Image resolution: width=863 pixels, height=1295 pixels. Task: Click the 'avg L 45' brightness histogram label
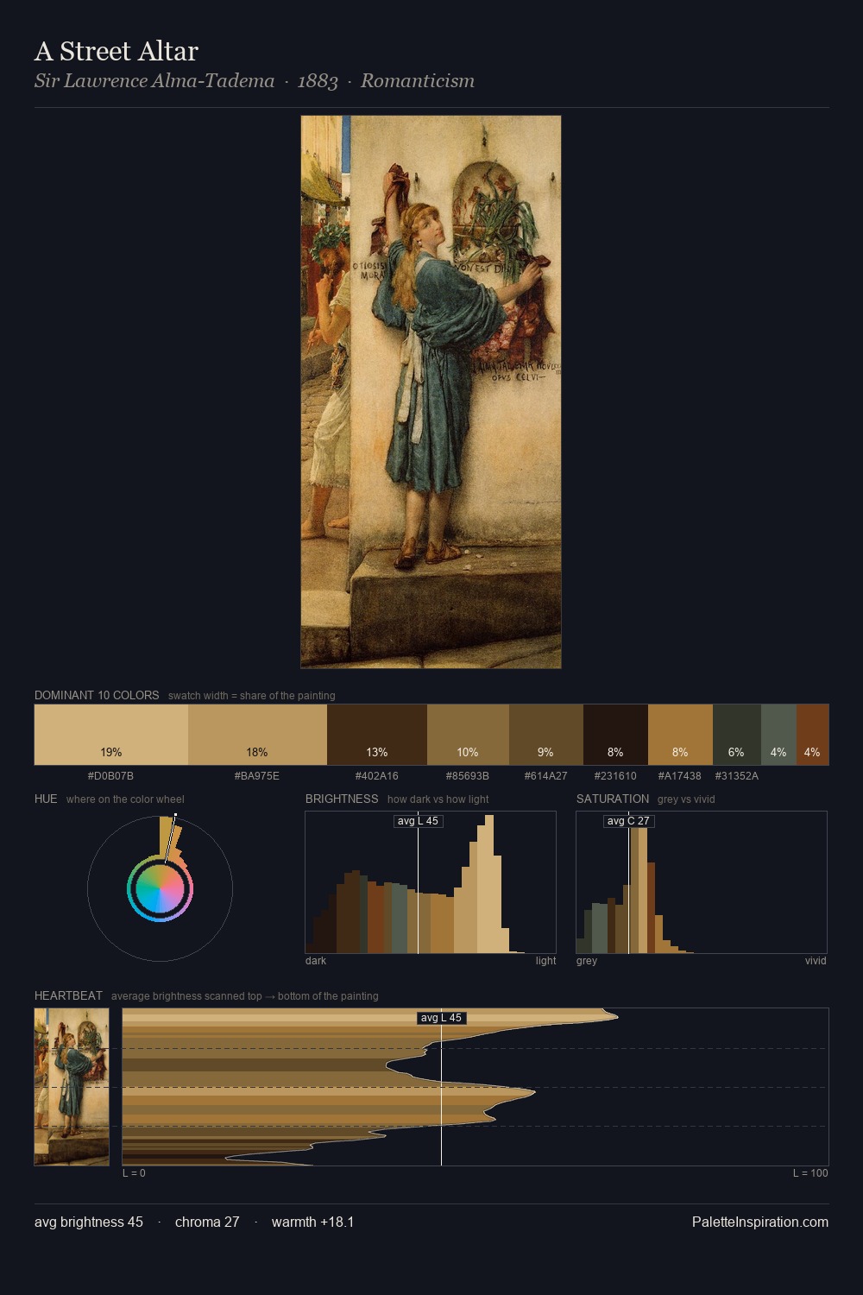click(x=418, y=821)
